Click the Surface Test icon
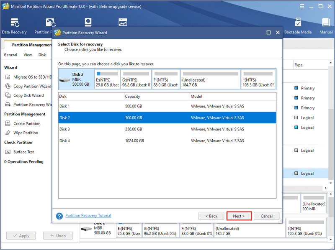Image resolution: width=335 pixels, height=250 pixels. coord(8,152)
